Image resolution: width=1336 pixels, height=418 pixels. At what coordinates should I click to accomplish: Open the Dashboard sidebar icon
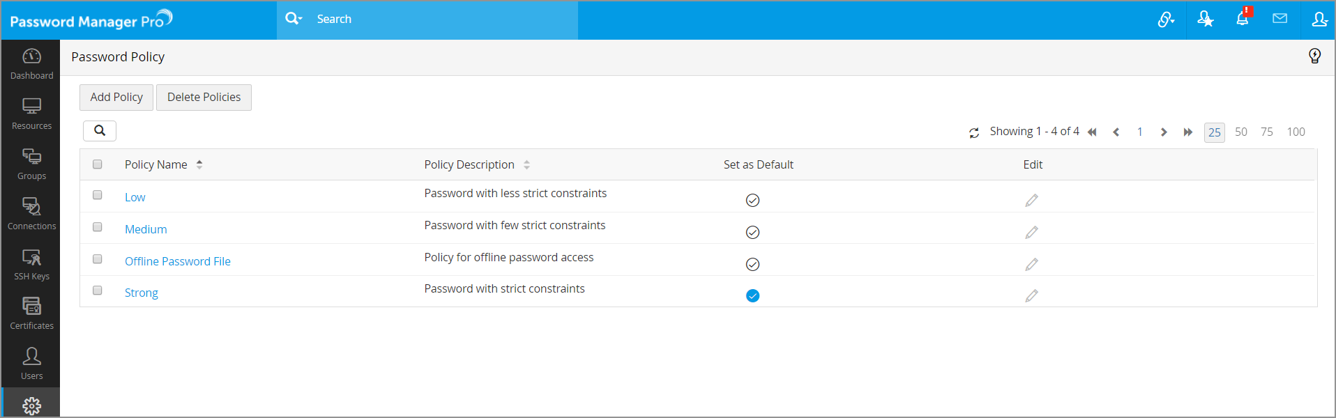(x=31, y=63)
